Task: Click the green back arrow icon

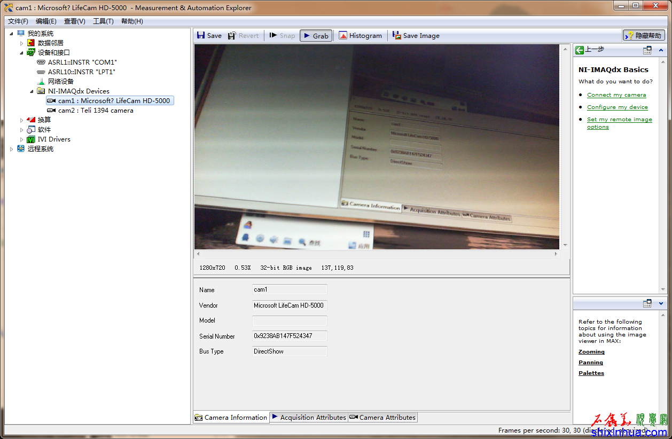Action: click(580, 50)
